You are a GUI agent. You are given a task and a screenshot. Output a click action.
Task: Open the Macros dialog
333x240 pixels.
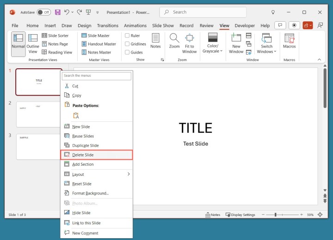click(x=289, y=41)
